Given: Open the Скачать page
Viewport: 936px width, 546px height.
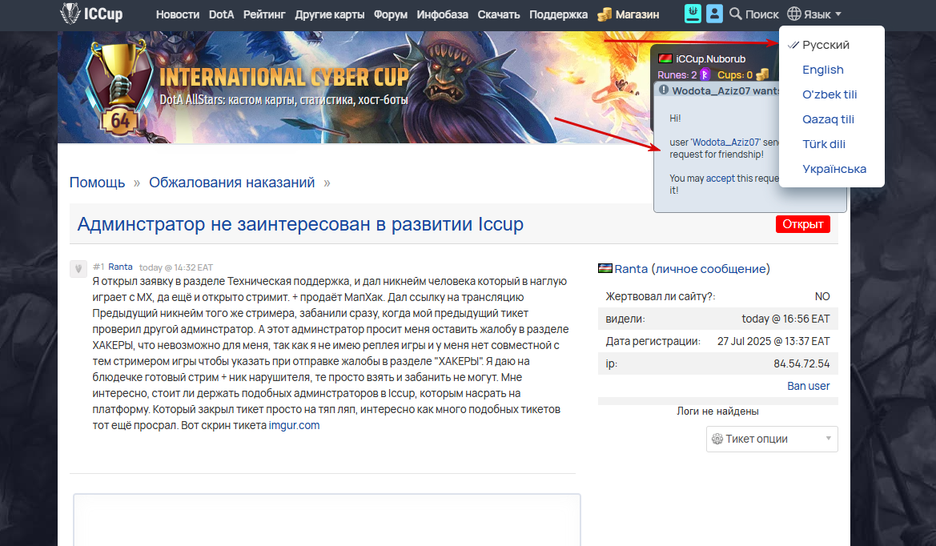Looking at the screenshot, I should click(499, 14).
